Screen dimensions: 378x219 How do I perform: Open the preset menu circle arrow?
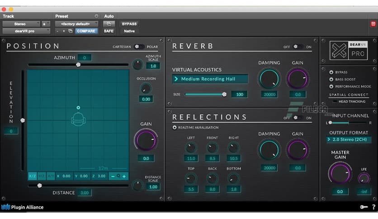pyautogui.click(x=96, y=16)
